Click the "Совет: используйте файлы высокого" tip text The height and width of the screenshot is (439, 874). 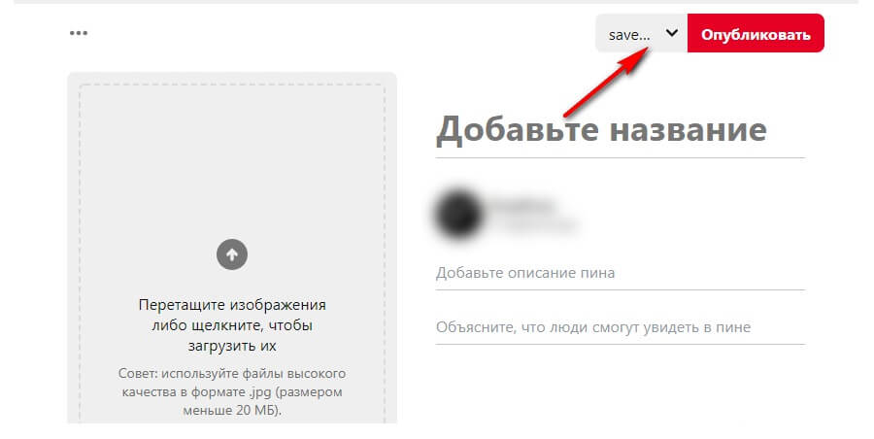(x=232, y=373)
